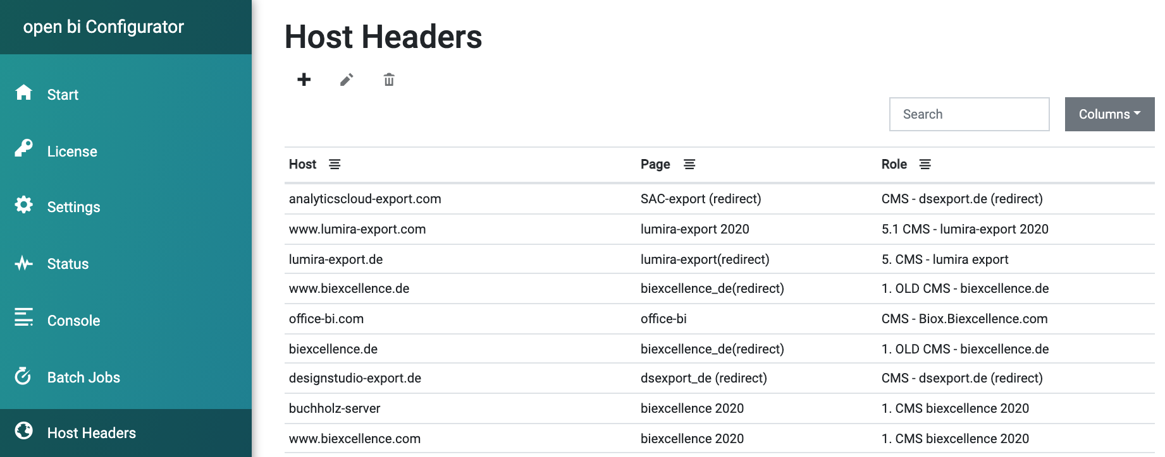Sort by the Page column header
Image resolution: width=1165 pixels, height=457 pixels.
tap(655, 164)
